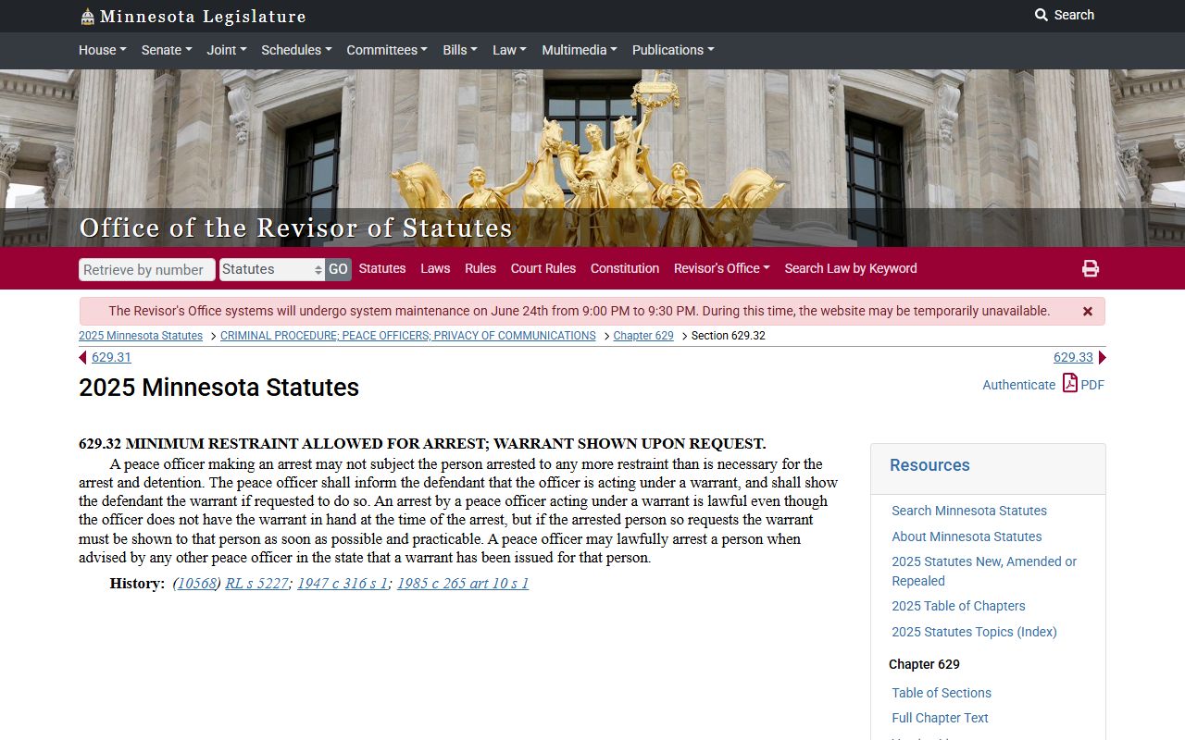Screen dimensions: 1185x740
Task: Open 2025 Statutes Topics (Index)
Action: pos(974,632)
